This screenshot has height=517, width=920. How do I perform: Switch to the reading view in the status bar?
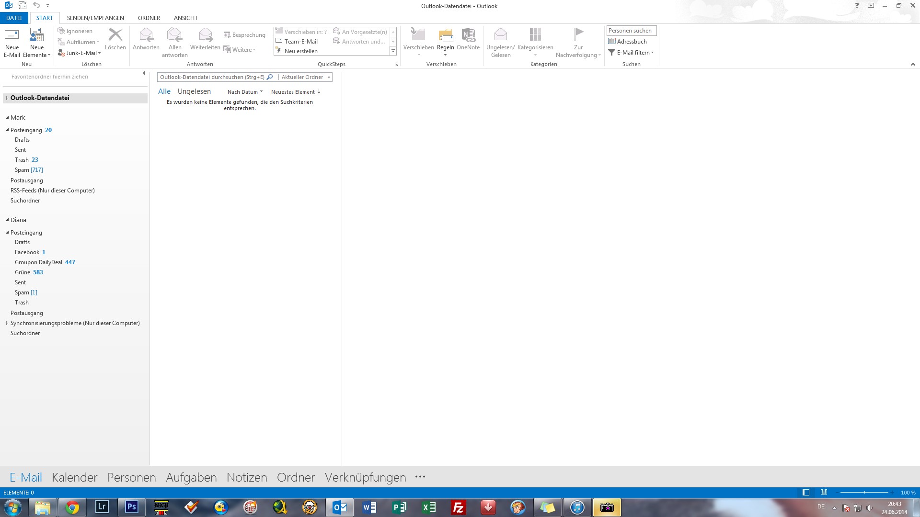click(x=824, y=493)
